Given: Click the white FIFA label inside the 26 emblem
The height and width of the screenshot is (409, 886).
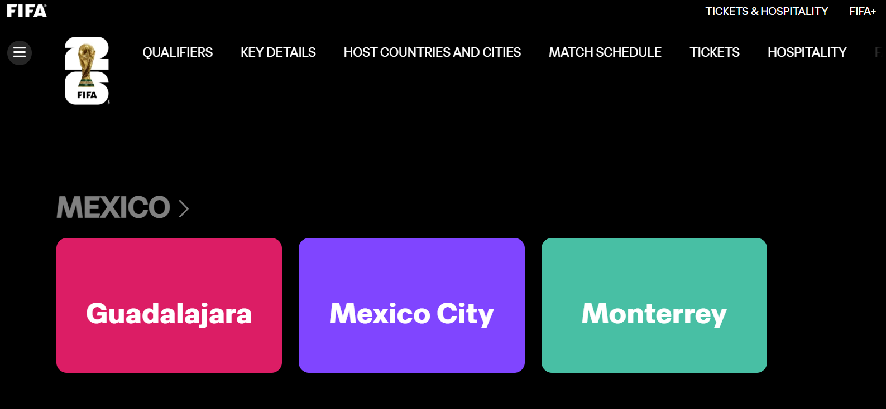Looking at the screenshot, I should (87, 95).
